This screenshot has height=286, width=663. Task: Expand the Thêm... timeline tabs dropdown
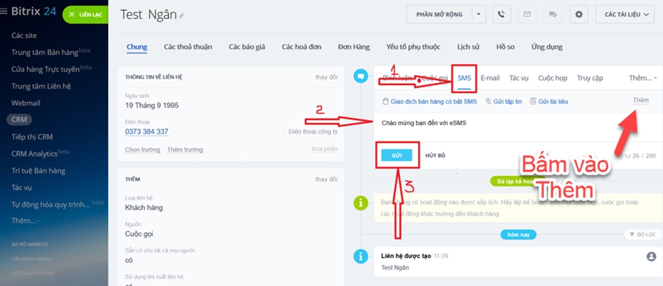click(641, 78)
